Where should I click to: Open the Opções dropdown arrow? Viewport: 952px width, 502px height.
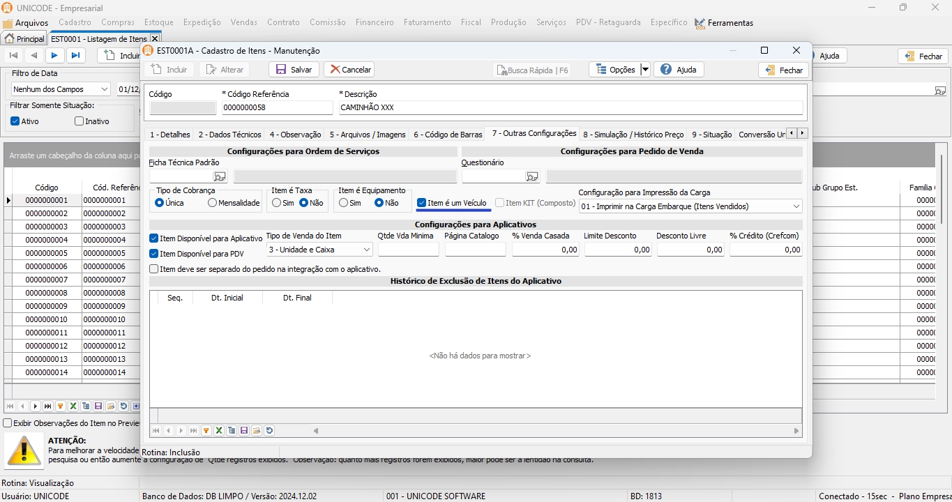click(645, 70)
